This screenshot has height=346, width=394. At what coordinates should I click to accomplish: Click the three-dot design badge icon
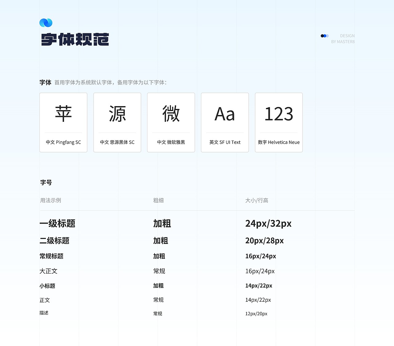pyautogui.click(x=325, y=36)
